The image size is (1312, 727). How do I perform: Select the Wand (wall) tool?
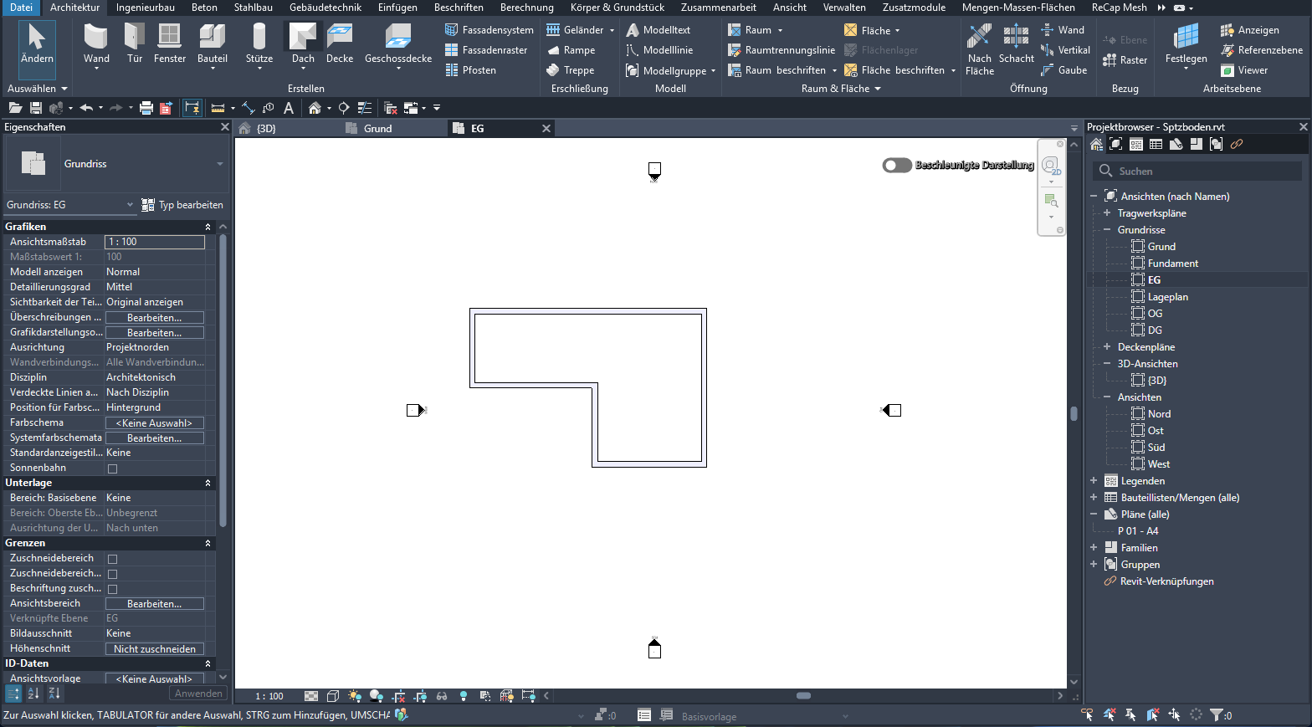coord(96,44)
